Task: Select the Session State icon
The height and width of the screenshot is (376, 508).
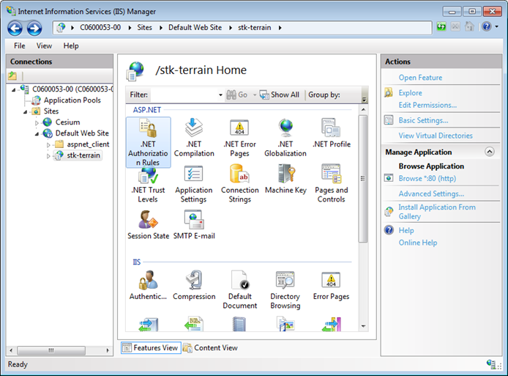Action: [148, 225]
